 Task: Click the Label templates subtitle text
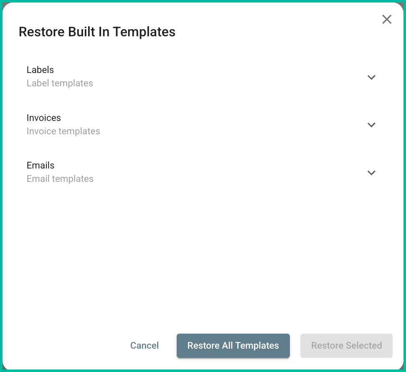coord(60,83)
